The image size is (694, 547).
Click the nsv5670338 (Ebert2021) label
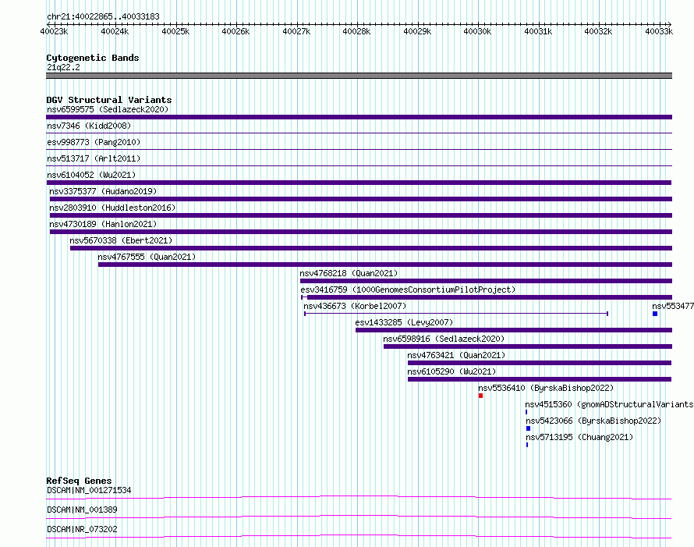(x=121, y=240)
